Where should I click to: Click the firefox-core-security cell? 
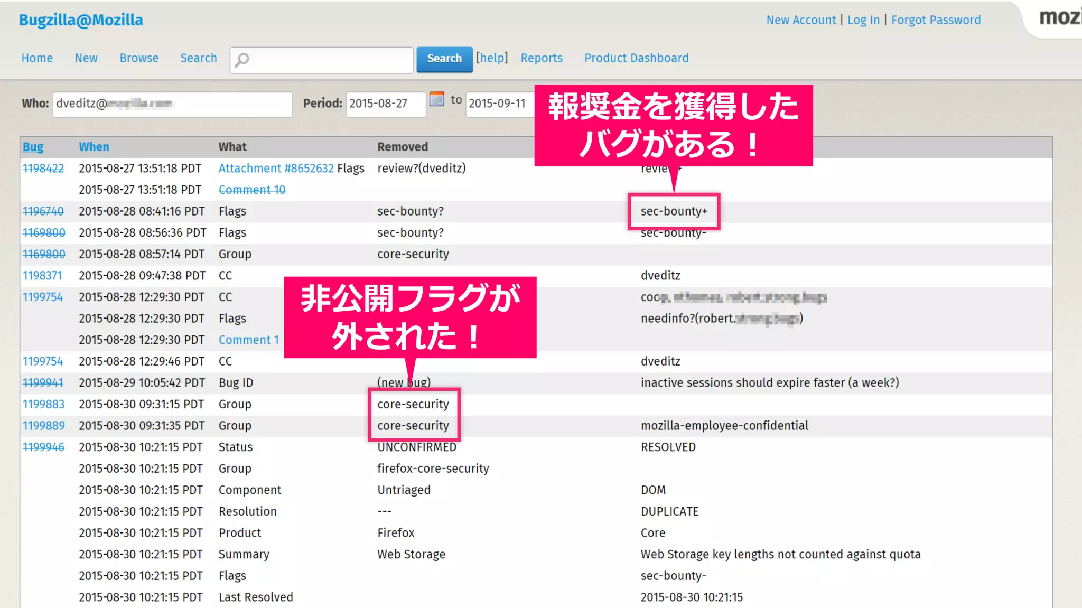(433, 469)
